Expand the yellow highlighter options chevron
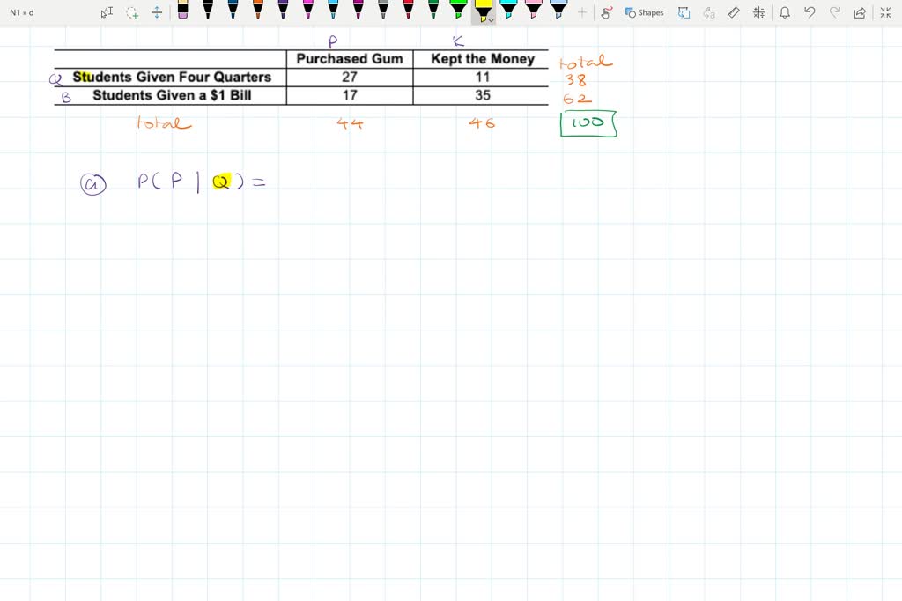The width and height of the screenshot is (902, 601). (x=491, y=19)
